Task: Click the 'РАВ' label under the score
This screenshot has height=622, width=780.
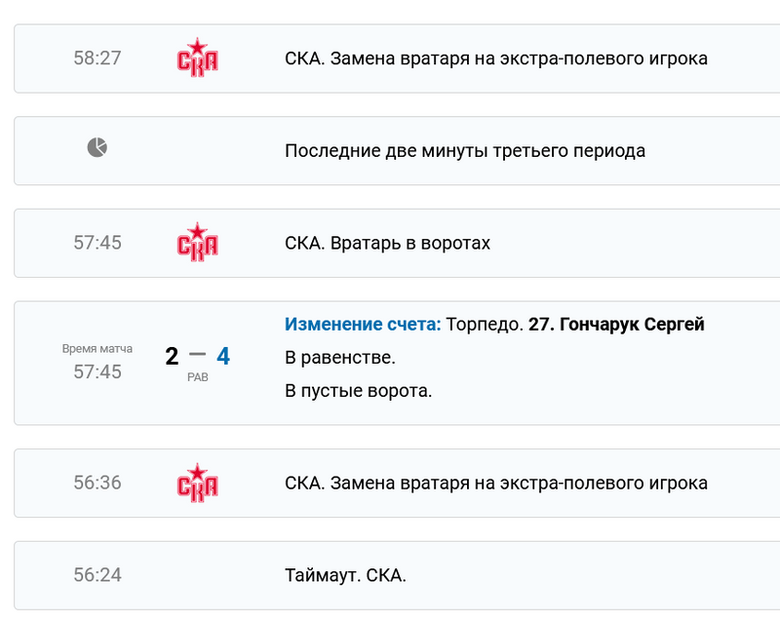Action: (x=198, y=377)
